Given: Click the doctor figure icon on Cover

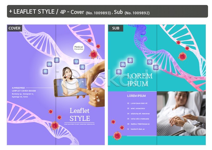Looking at the screenshot, I should pos(57,60).
